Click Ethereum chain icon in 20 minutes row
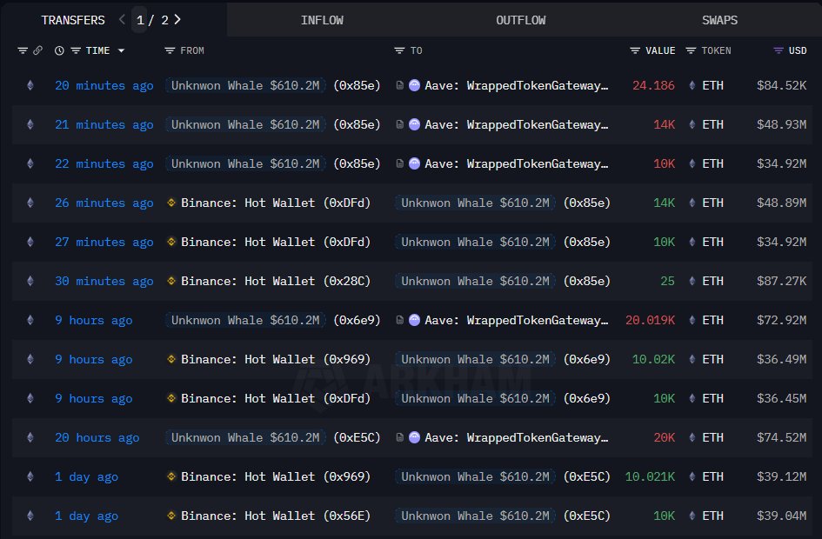This screenshot has width=822, height=539. click(30, 85)
